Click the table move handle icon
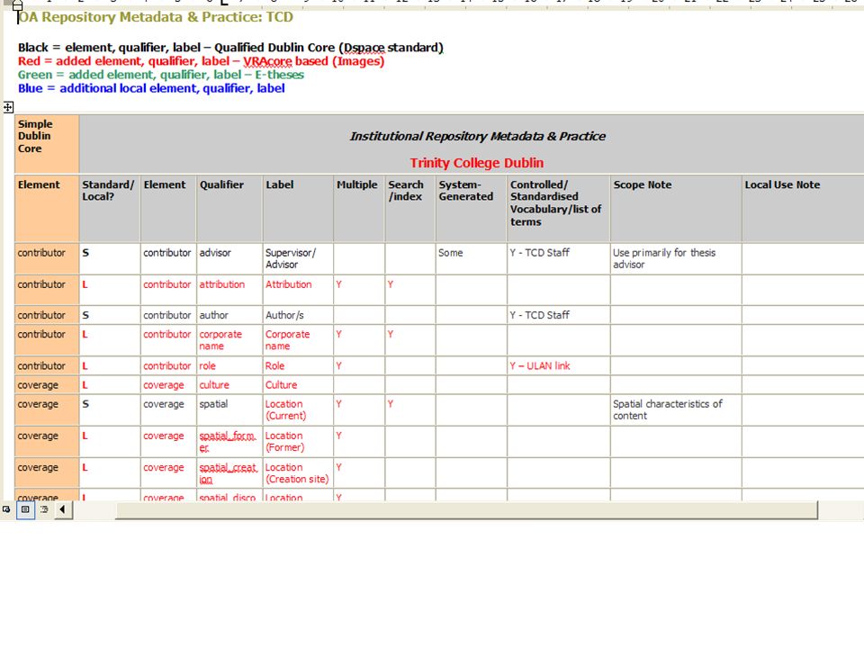 pyautogui.click(x=8, y=107)
